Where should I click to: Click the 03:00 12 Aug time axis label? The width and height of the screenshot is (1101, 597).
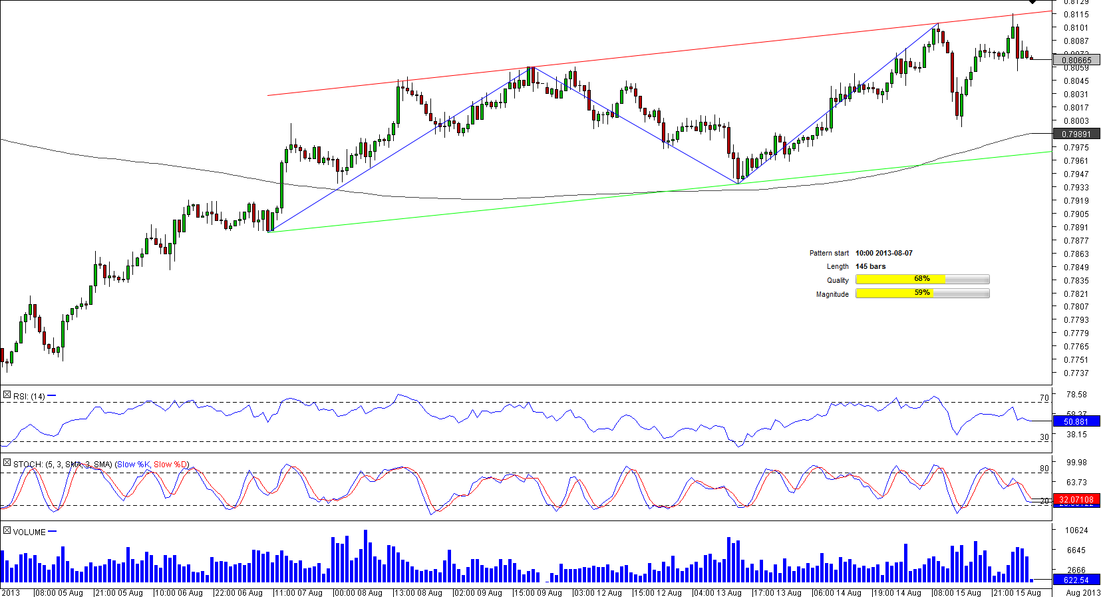[x=597, y=593]
